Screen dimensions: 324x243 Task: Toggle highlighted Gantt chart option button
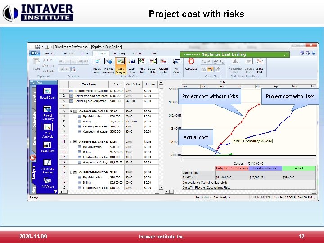(x=210, y=69)
